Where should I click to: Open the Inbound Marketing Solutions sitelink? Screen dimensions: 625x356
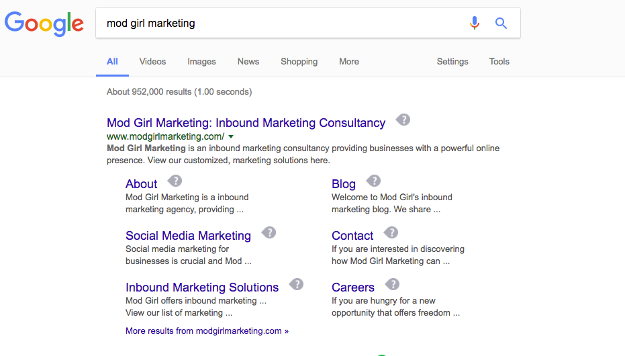202,287
